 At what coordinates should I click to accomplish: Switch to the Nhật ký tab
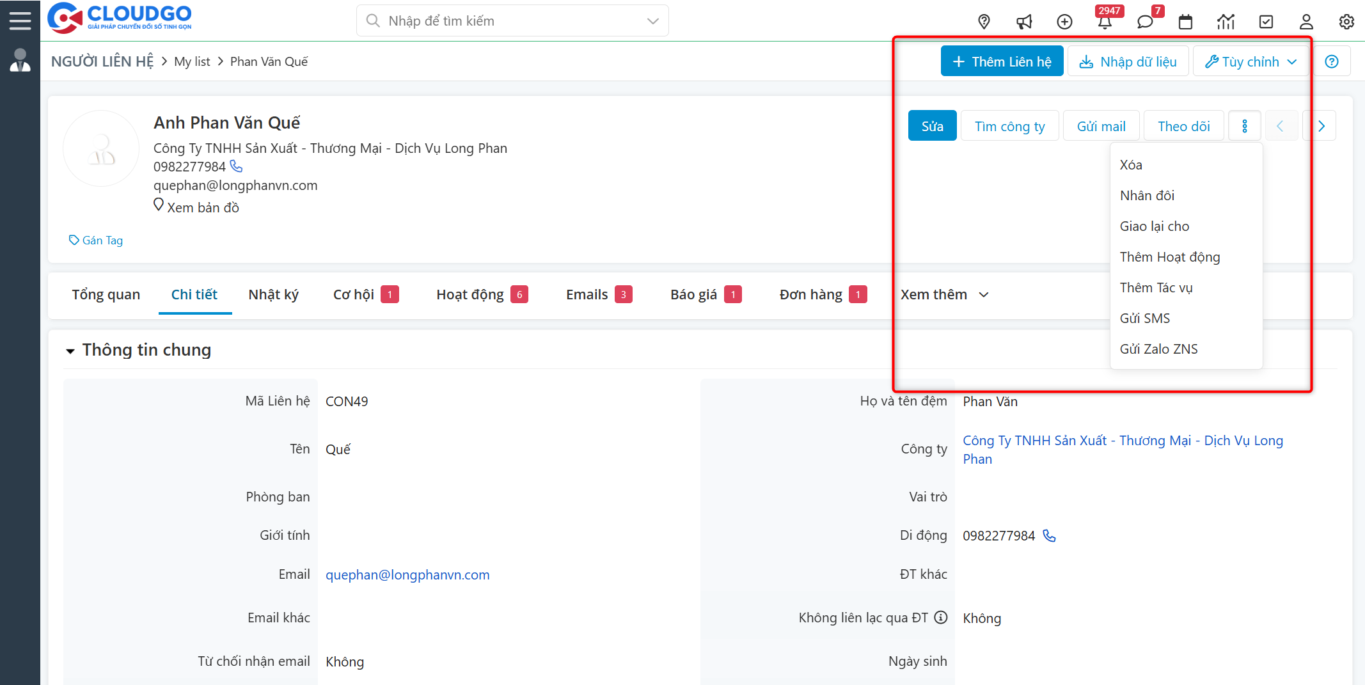pos(273,294)
